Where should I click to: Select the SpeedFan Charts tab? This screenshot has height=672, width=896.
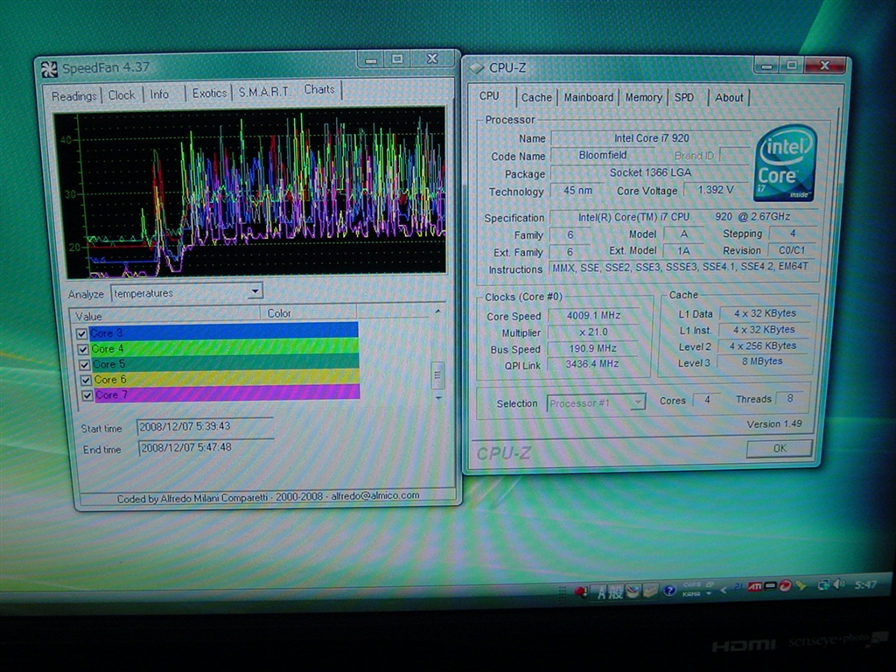point(318,90)
